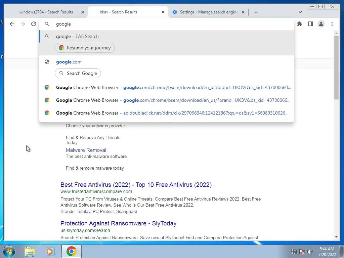
Task: Select suggestion with en_us?brand=UKOV URL
Action: tap(167, 87)
